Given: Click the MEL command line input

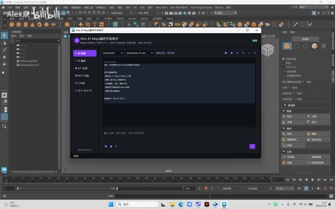Looking at the screenshot, I should 162,196.
